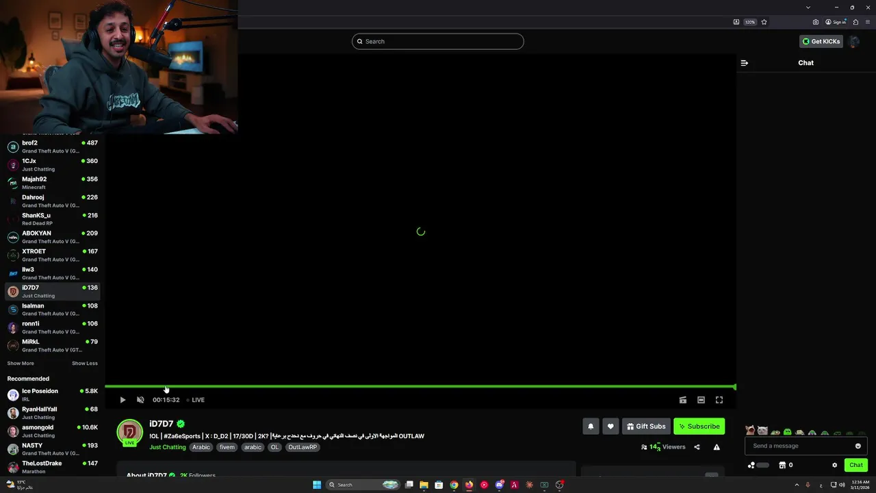Viewport: 876px width, 493px height.
Task: Open Majah92 Minecraft channel
Action: coord(52,183)
